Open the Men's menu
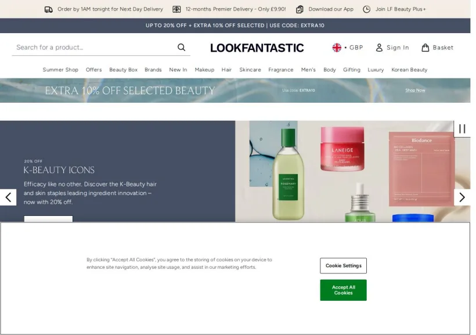 [x=308, y=70]
